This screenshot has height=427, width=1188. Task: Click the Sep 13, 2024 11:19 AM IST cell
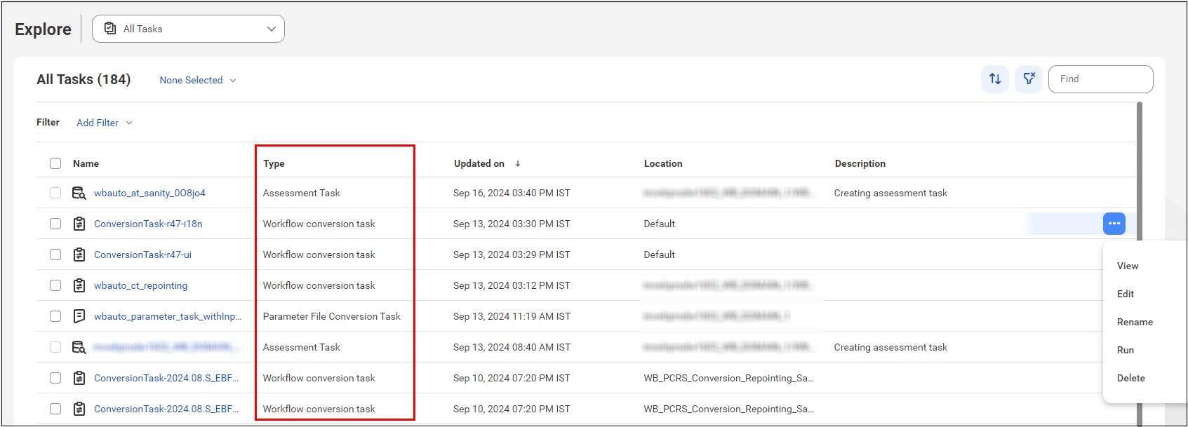tap(512, 316)
